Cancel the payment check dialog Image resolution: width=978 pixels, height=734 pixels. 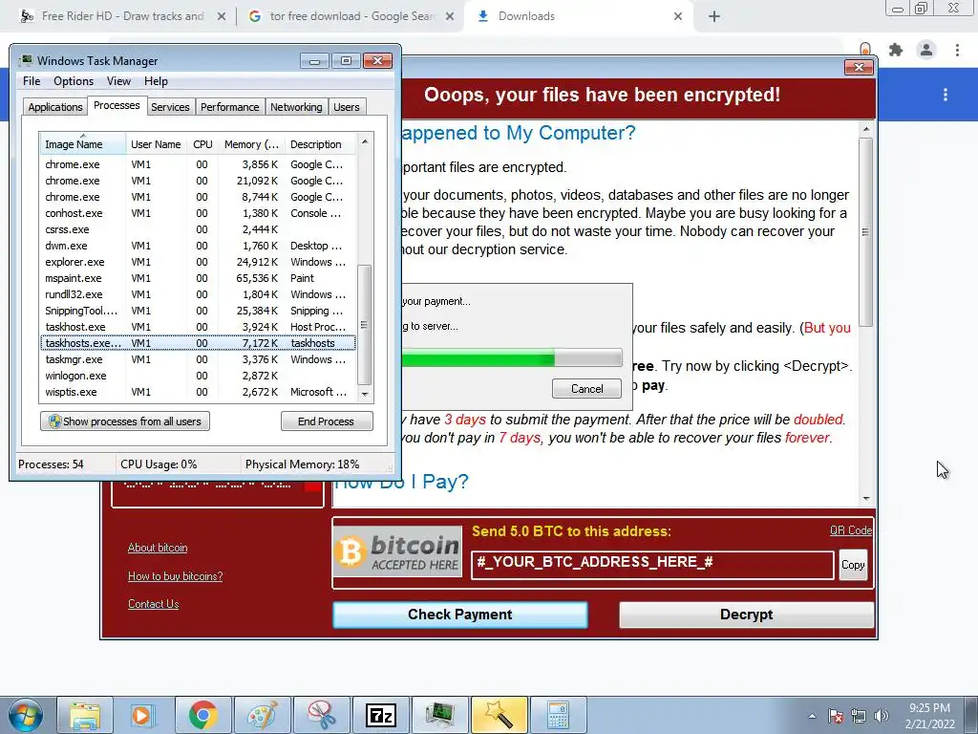pos(586,389)
